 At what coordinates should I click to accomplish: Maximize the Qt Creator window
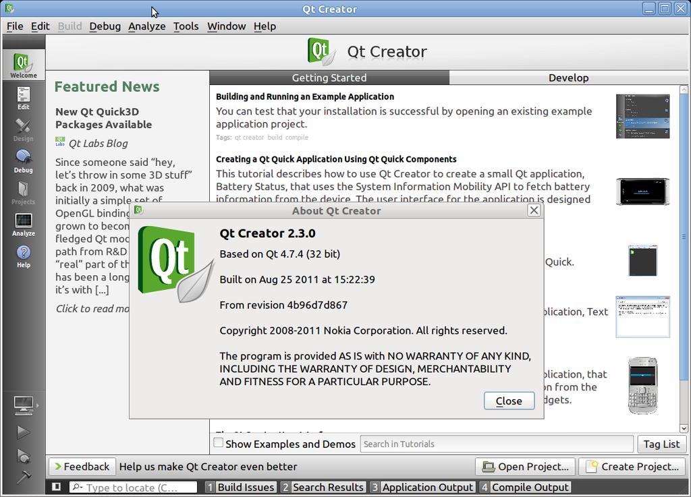pyautogui.click(x=665, y=8)
